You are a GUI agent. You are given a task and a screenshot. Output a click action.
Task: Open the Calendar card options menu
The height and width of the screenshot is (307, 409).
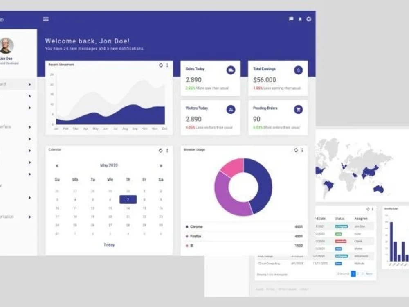pyautogui.click(x=167, y=151)
